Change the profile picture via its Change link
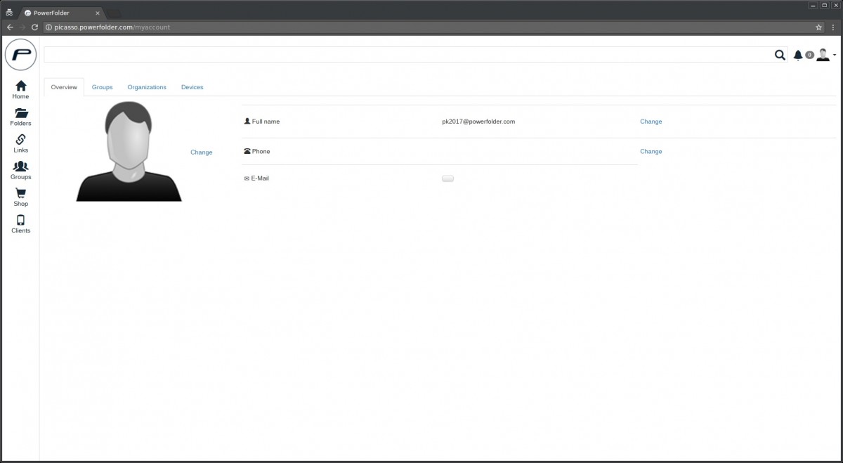Screen dimensions: 843x463 (x=201, y=152)
